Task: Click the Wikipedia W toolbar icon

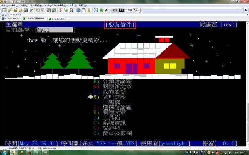Action: [107, 10]
